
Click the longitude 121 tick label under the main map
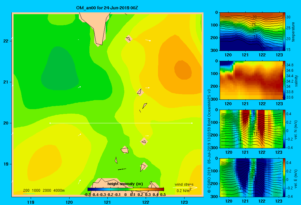(x=107, y=202)
